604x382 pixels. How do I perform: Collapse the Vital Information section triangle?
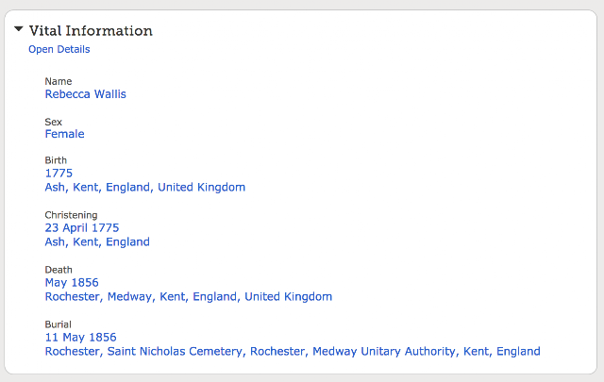pyautogui.click(x=19, y=29)
